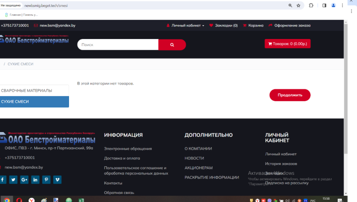Click the browser address bar URL
The height and width of the screenshot is (202, 357).
tap(46, 5)
